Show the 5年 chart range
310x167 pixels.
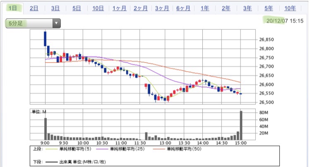pos(269,8)
